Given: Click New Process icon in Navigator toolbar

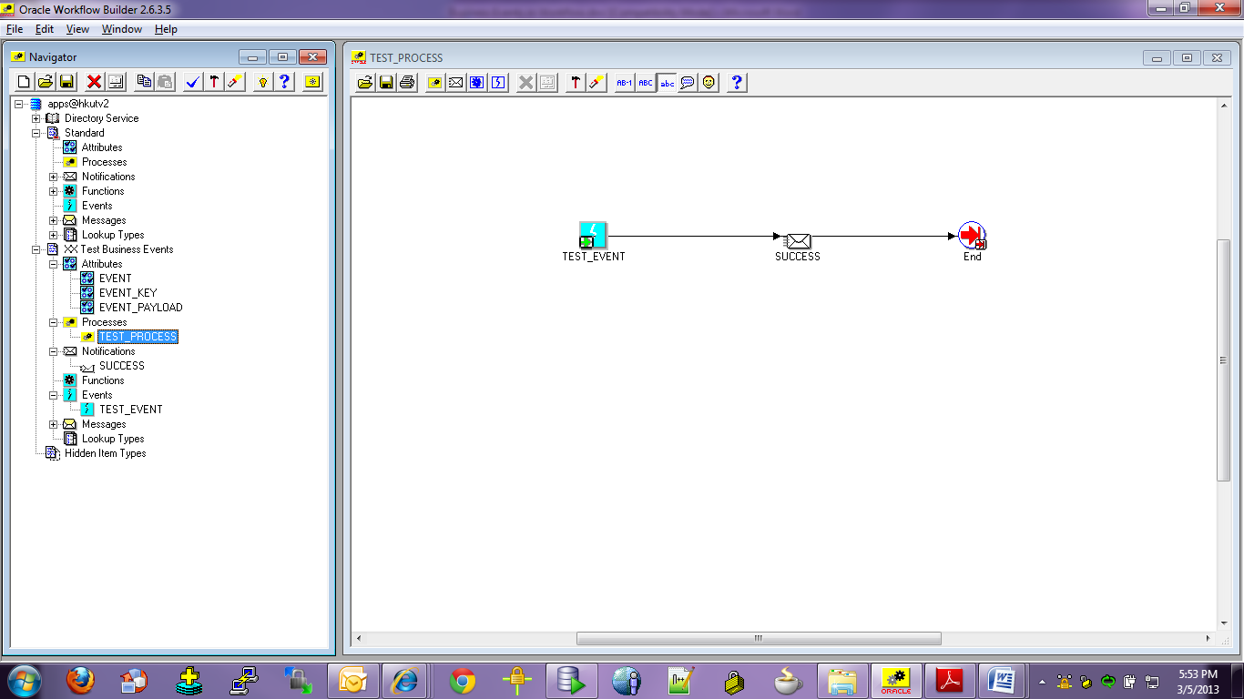Looking at the screenshot, I should (x=313, y=82).
